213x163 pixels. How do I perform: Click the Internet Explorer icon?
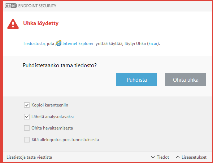pyautogui.click(x=58, y=44)
